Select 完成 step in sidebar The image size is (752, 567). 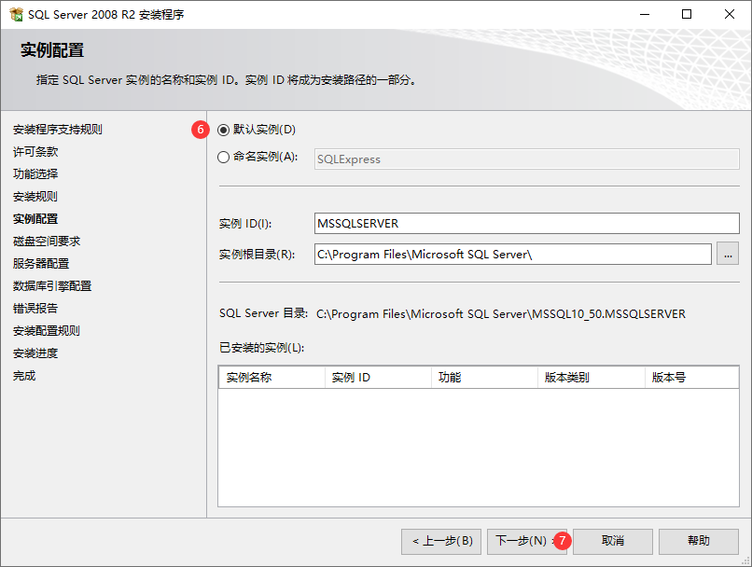[x=24, y=376]
